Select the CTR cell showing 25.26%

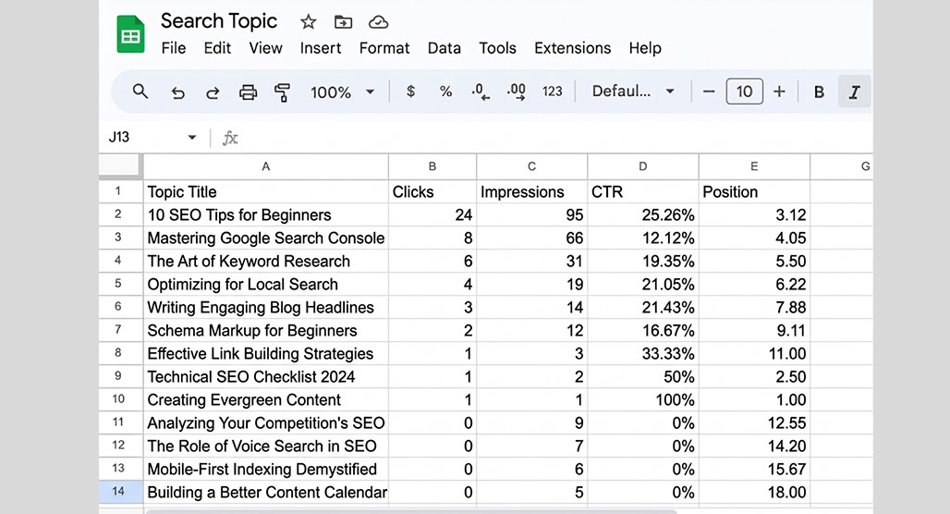(x=643, y=214)
